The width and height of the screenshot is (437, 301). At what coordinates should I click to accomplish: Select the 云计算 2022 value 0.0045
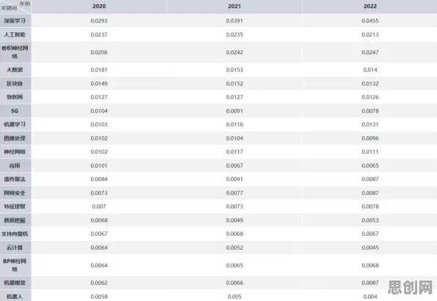(x=370, y=248)
